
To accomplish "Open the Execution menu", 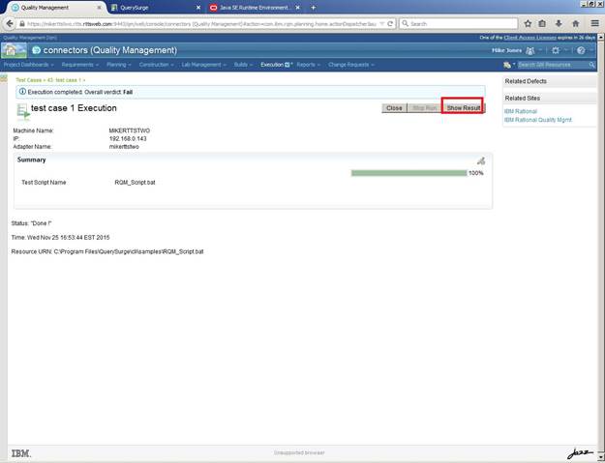I will coord(276,65).
